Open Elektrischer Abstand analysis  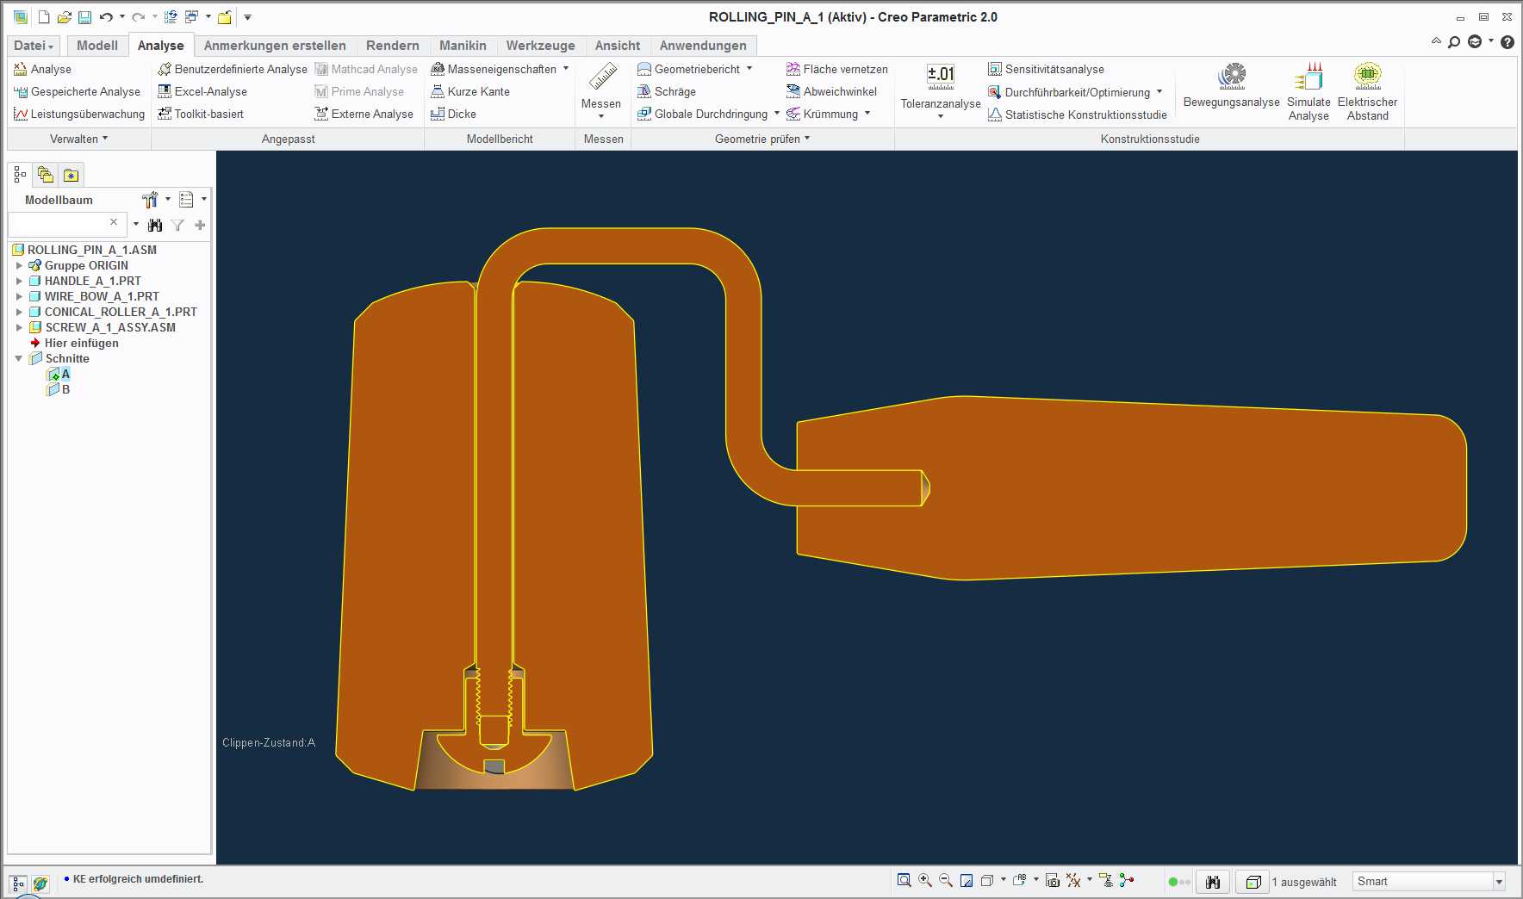point(1367,91)
